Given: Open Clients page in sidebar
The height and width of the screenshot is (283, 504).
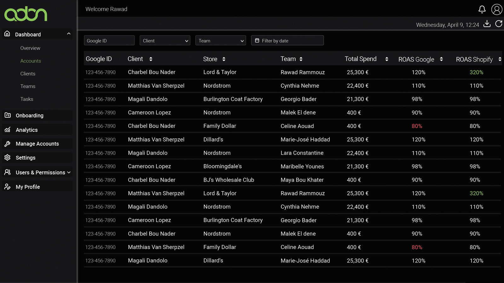Looking at the screenshot, I should point(28,74).
